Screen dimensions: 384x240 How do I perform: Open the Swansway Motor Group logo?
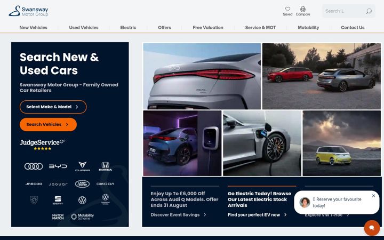pyautogui.click(x=28, y=11)
